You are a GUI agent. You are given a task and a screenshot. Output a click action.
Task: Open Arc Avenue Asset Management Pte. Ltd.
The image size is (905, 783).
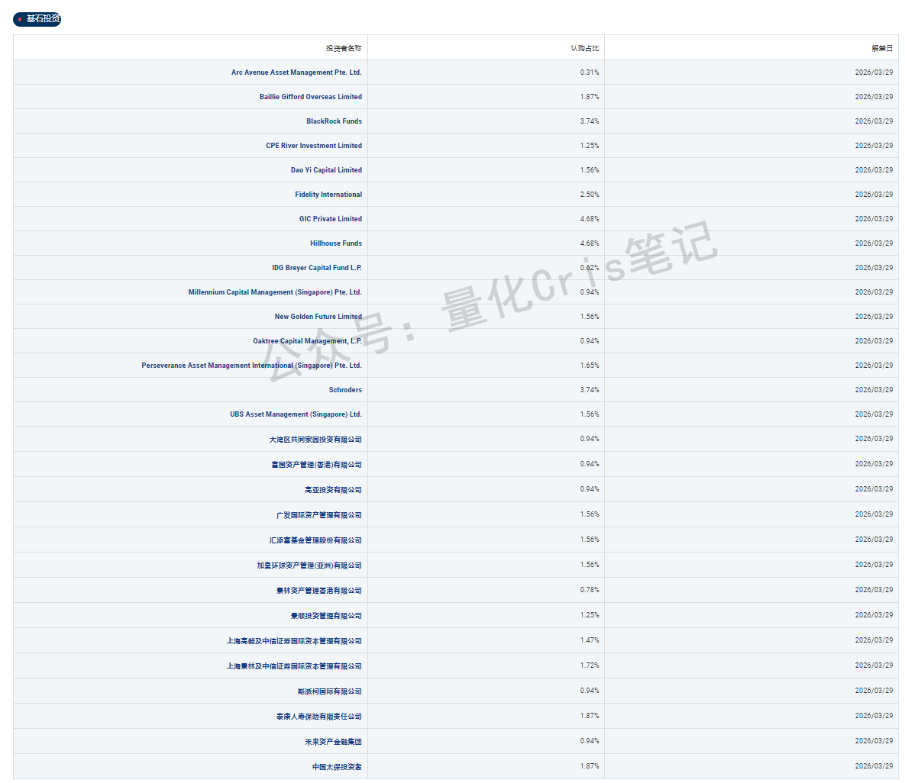(296, 72)
